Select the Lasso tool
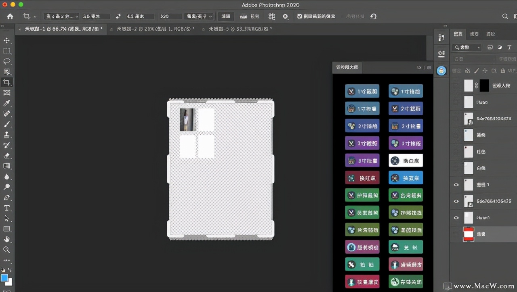 [x=7, y=61]
